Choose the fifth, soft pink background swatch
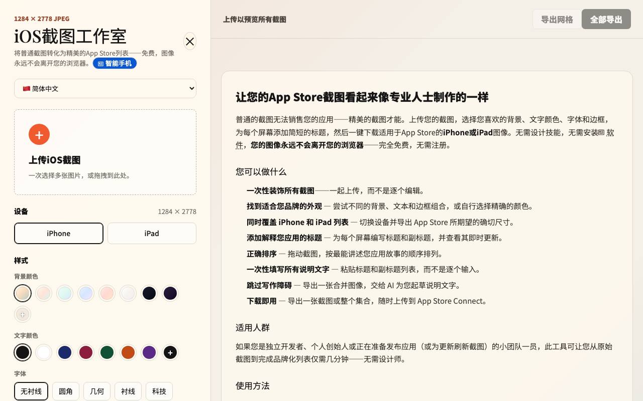 107,293
